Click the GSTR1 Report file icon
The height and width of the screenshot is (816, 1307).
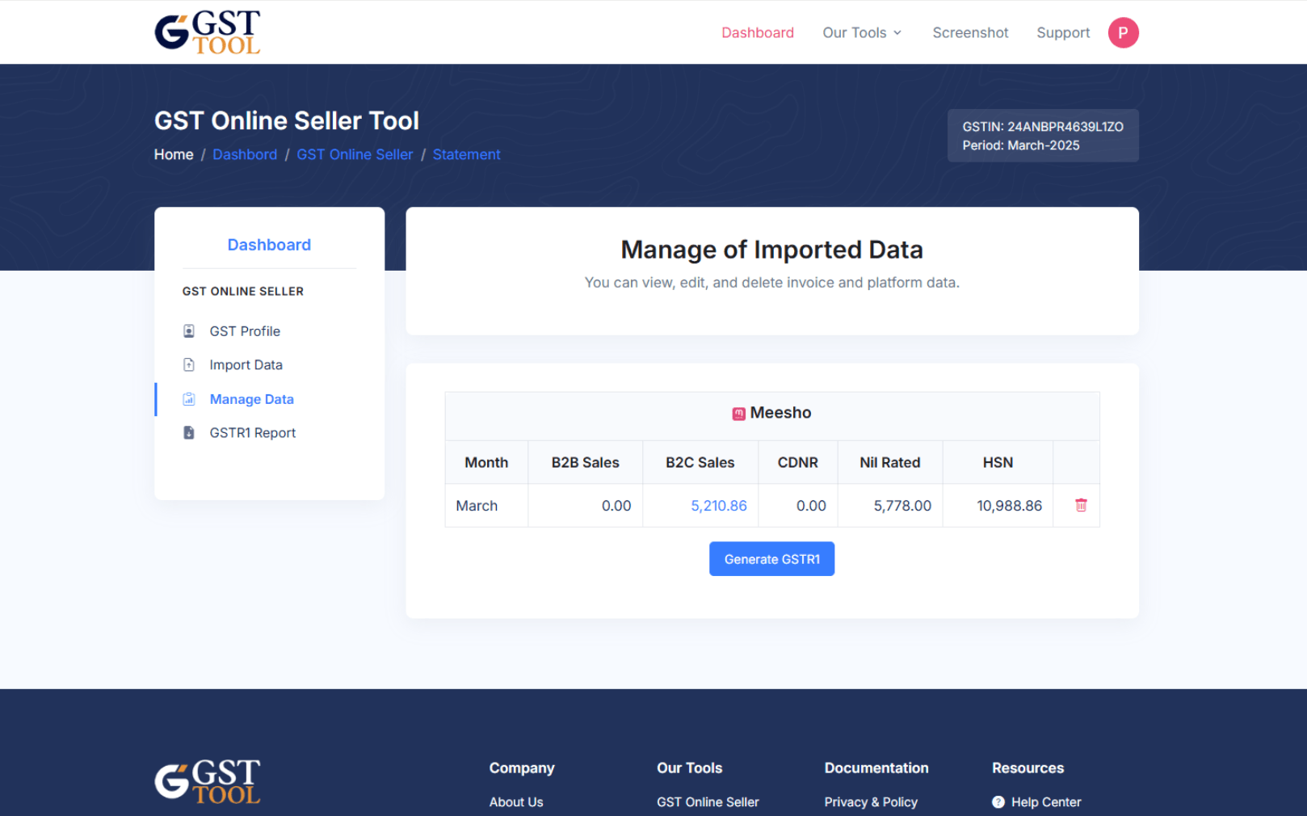(189, 433)
